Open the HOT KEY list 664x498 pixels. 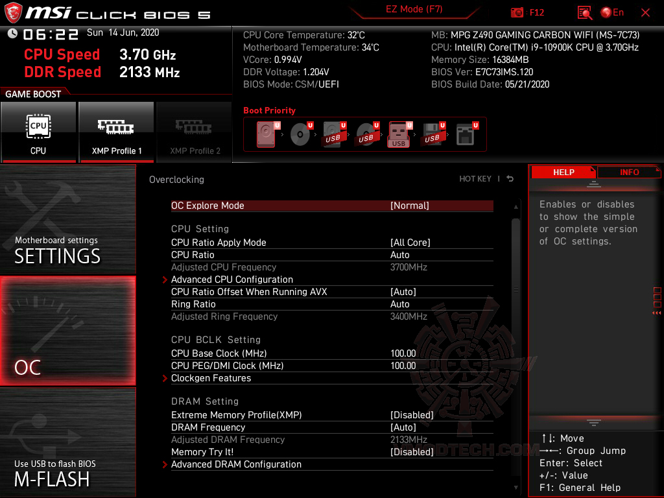(475, 179)
